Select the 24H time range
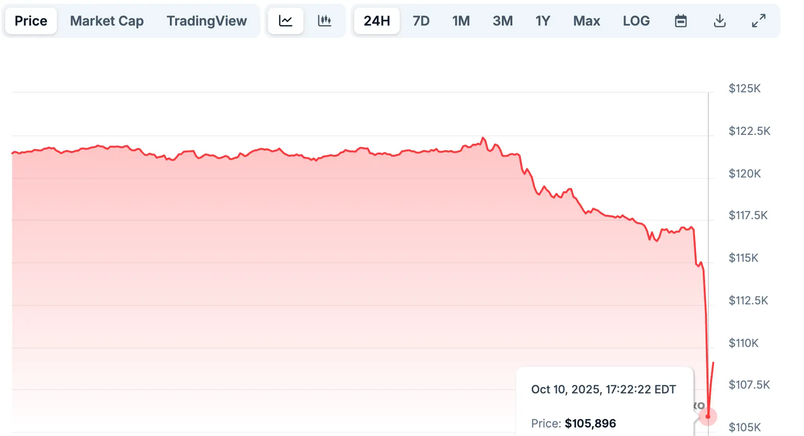 coord(377,21)
